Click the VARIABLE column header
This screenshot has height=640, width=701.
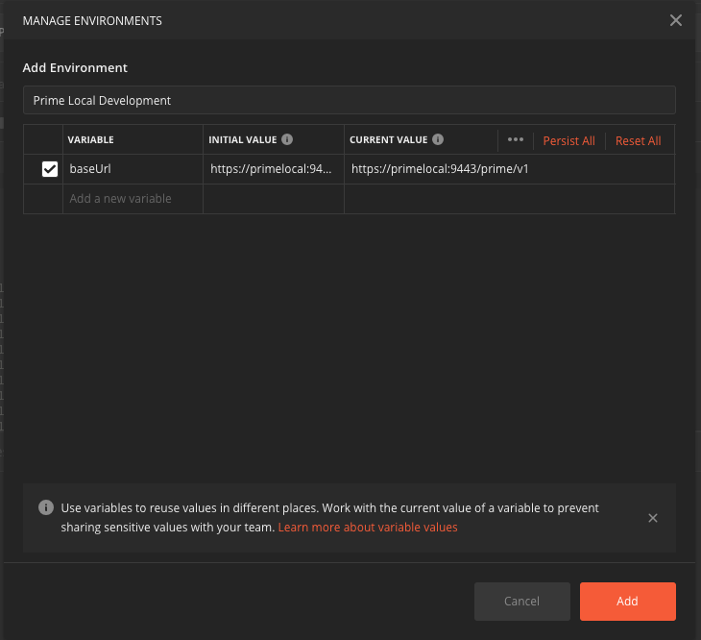pyautogui.click(x=91, y=140)
